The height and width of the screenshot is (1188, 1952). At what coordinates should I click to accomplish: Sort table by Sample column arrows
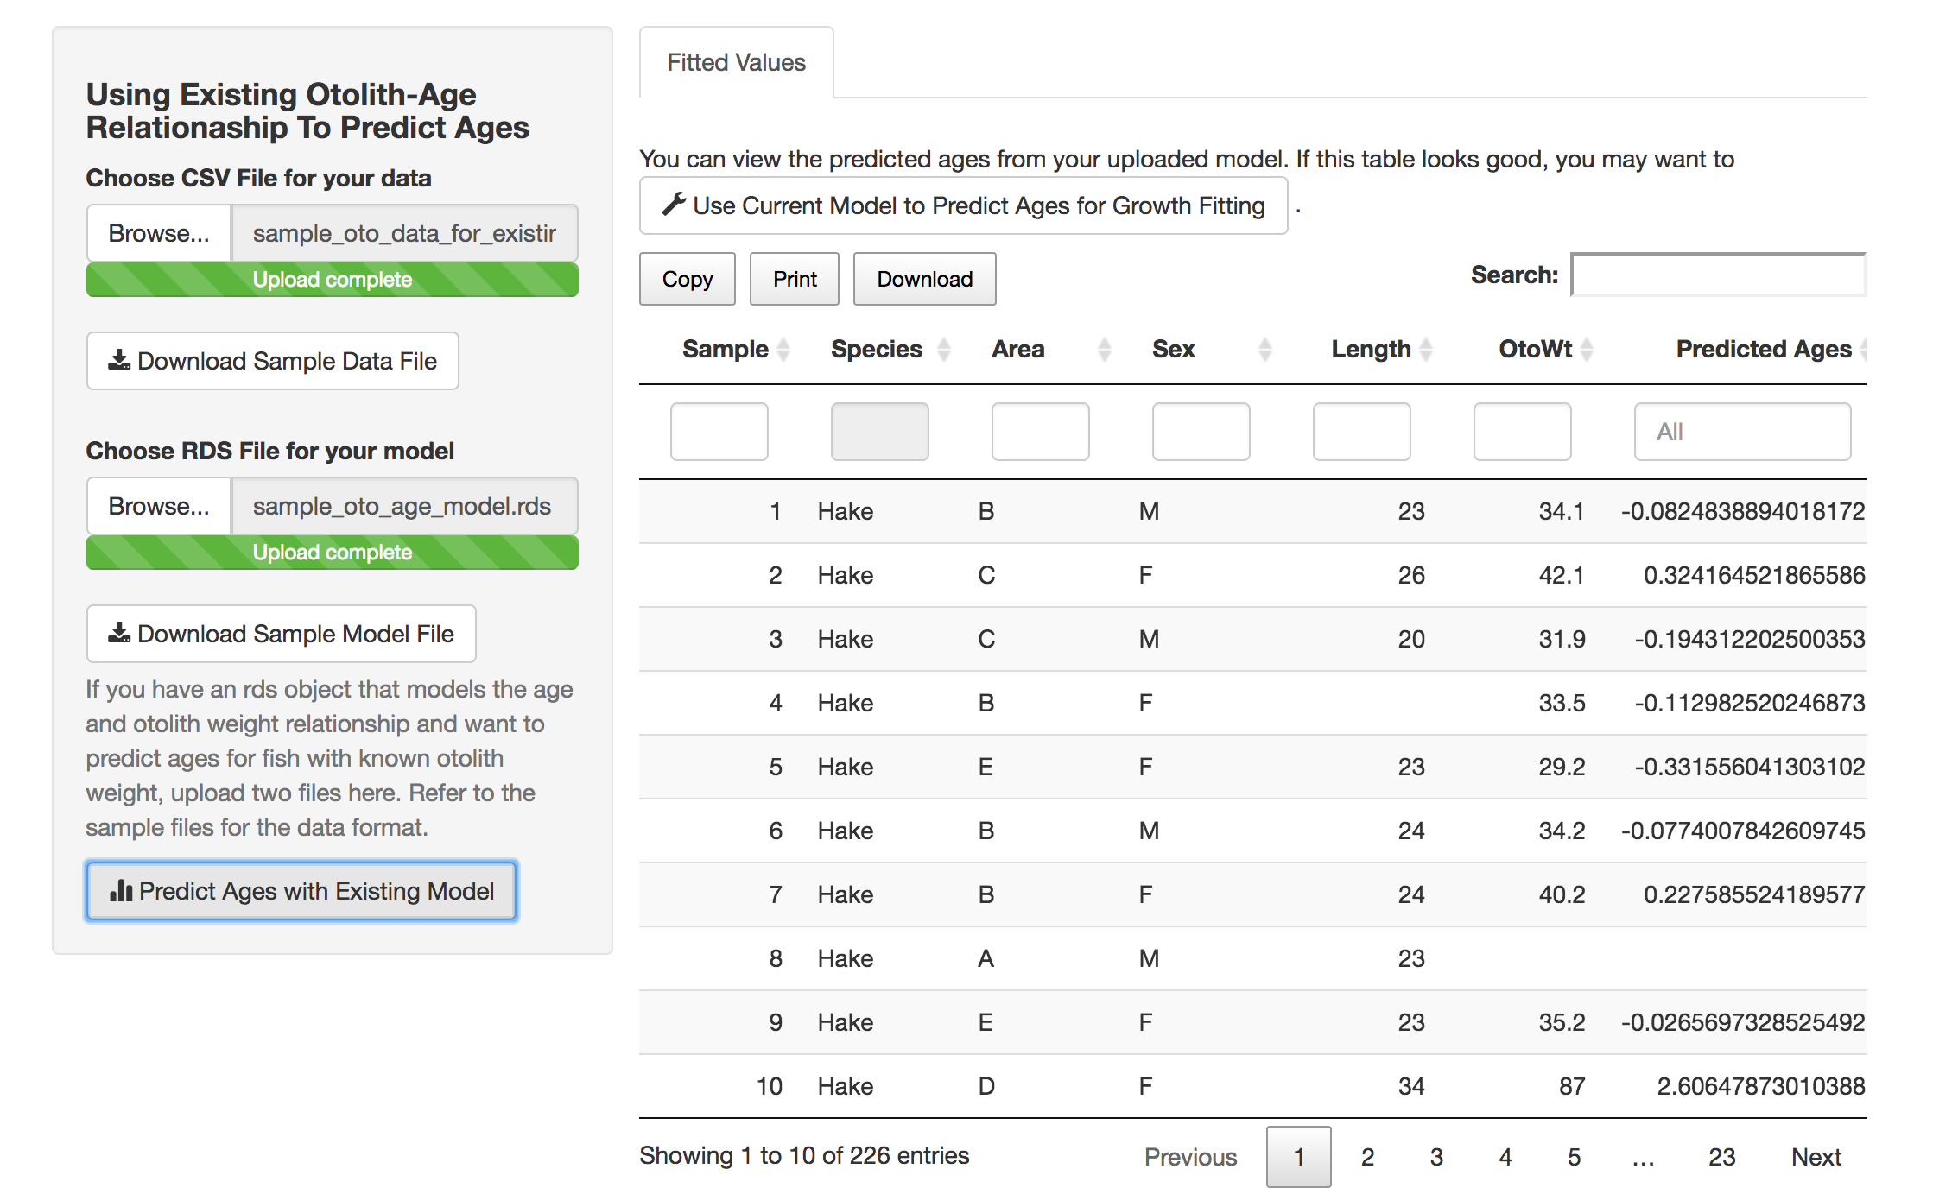[x=783, y=349]
